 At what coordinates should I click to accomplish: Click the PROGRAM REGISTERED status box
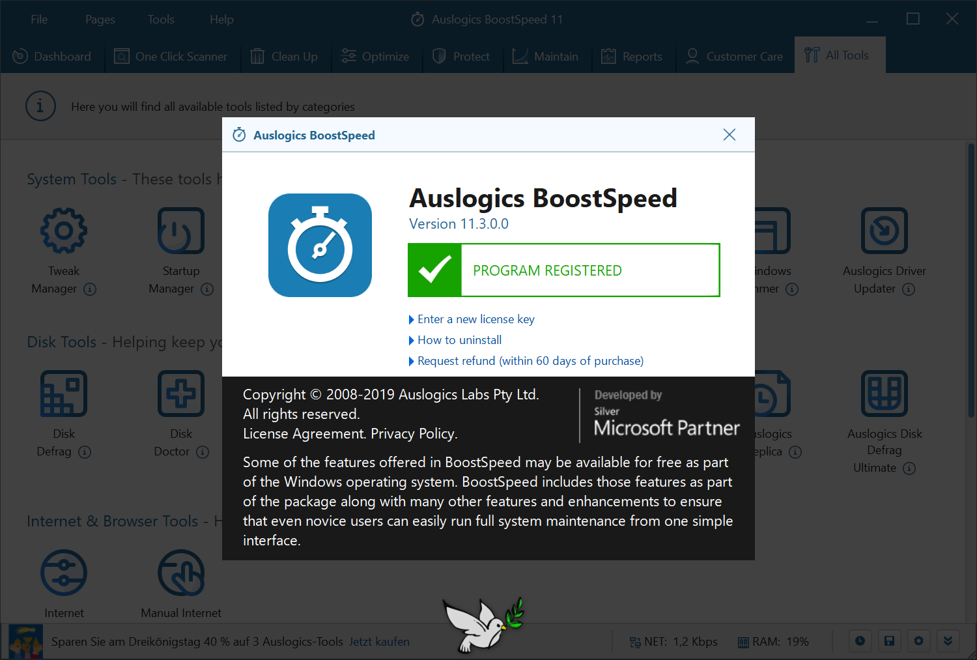coord(564,270)
